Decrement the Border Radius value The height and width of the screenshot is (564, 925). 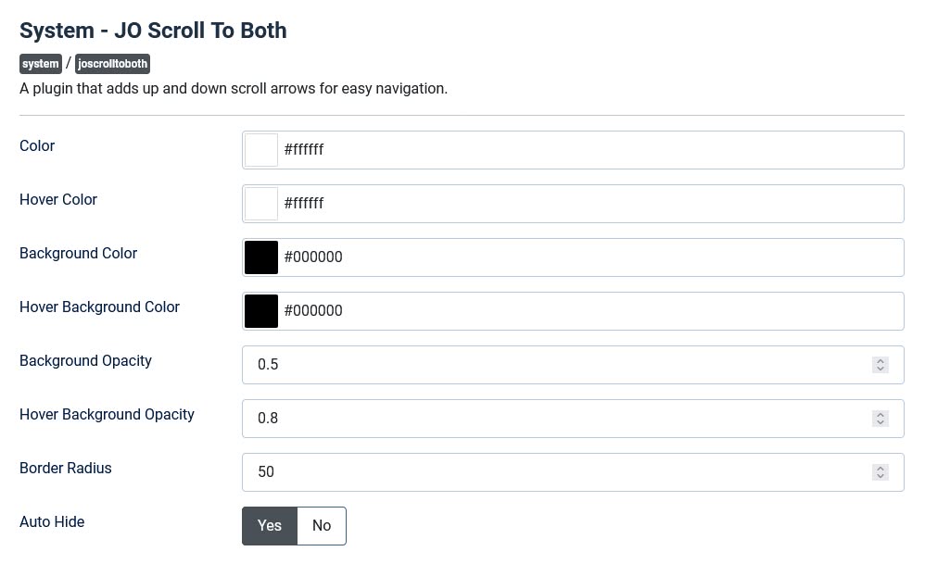[880, 476]
